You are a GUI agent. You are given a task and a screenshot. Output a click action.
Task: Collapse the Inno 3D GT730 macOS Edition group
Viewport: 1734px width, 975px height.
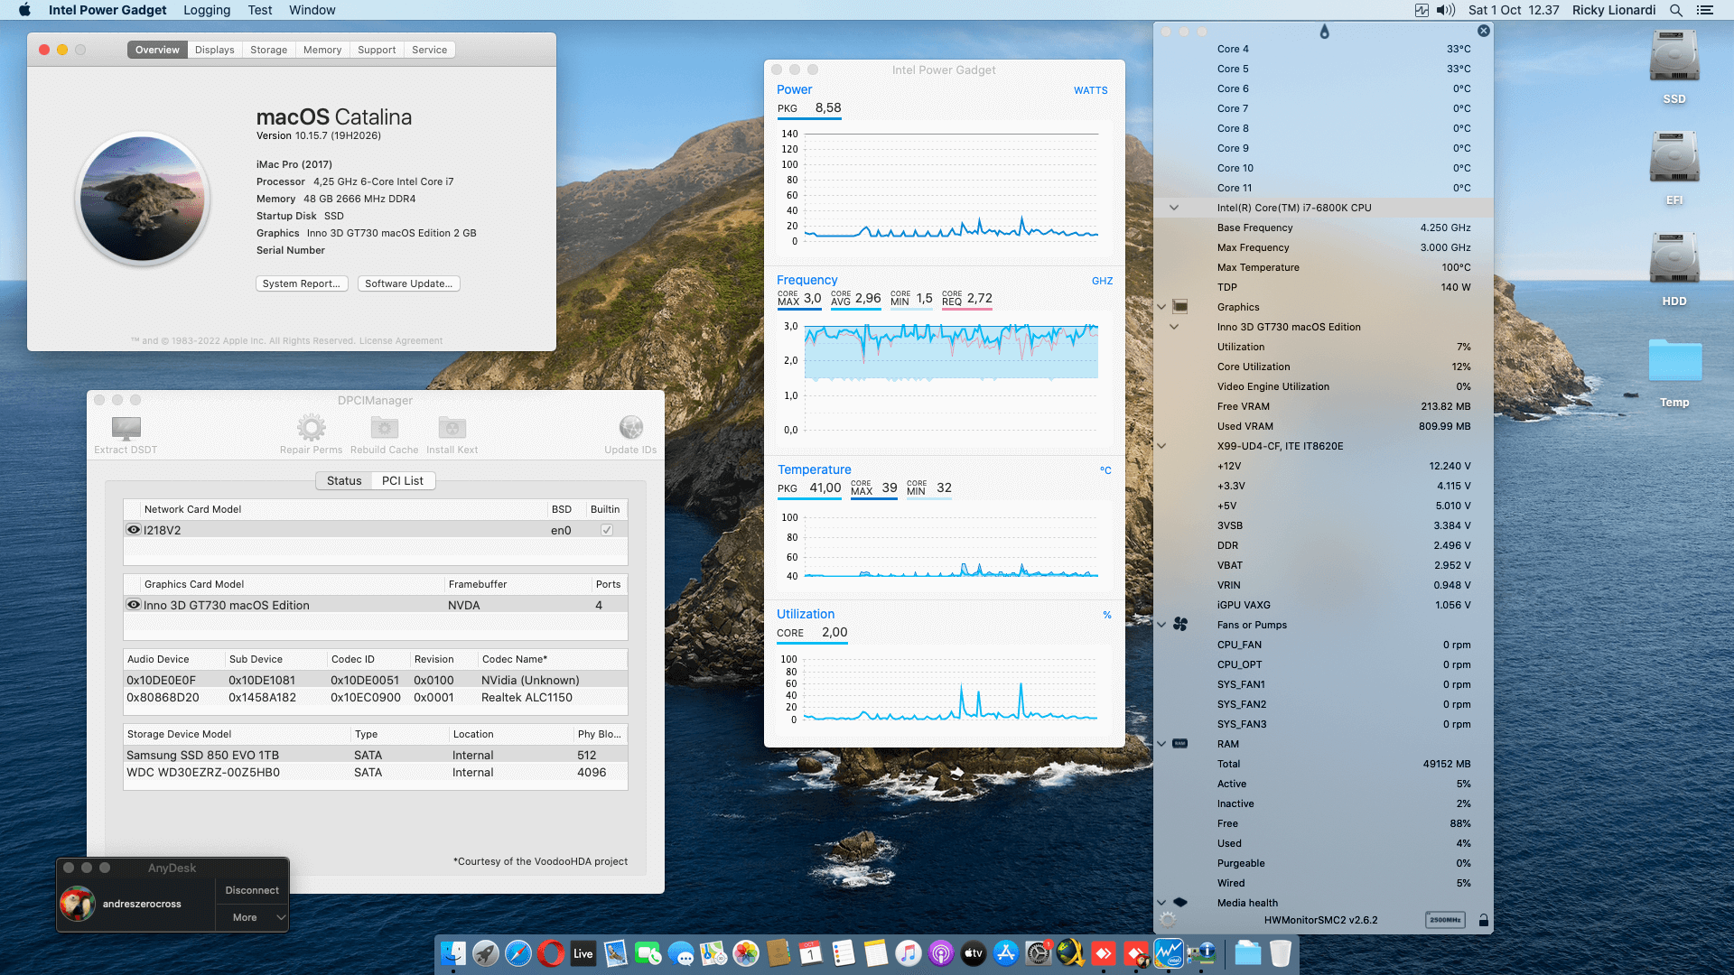(x=1174, y=327)
